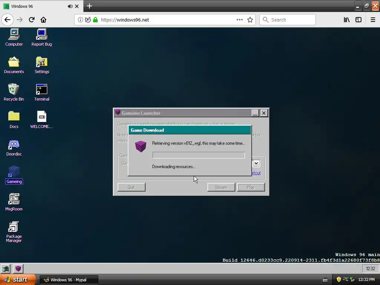Open the Docs folder icon
This screenshot has height=285, width=380.
click(14, 120)
